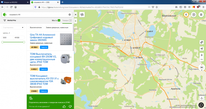This screenshot has height=109, width=206.
Task: Open the Сортировка dropdown
Action: (x=13, y=28)
